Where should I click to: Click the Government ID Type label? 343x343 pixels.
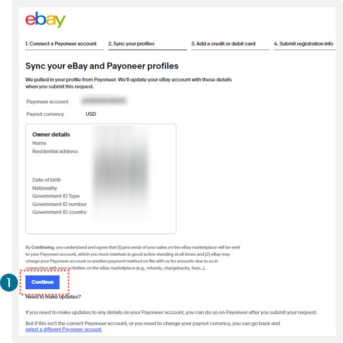[x=56, y=196]
